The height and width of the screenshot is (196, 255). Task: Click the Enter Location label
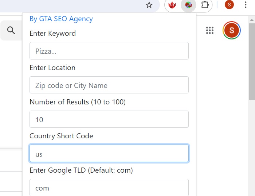52,68
